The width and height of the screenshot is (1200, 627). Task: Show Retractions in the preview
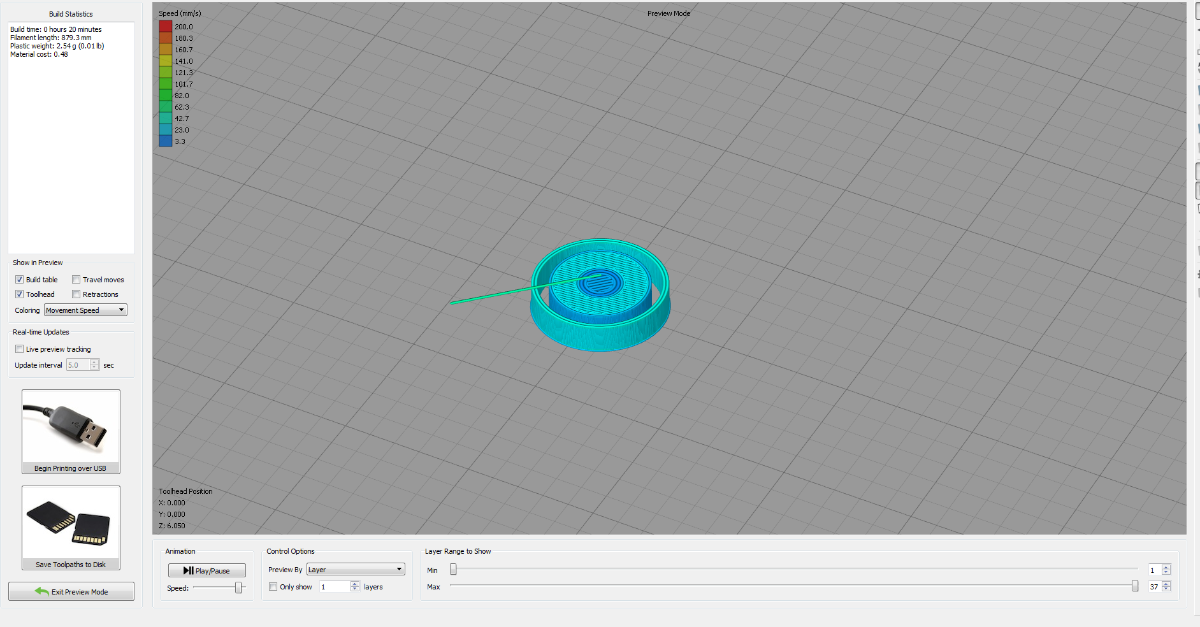point(76,294)
